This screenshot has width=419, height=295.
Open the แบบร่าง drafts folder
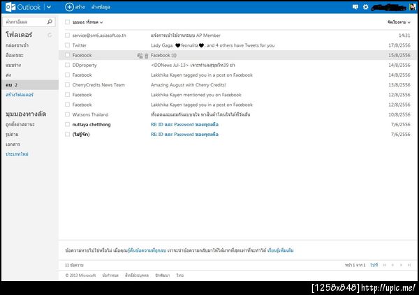click(x=13, y=65)
